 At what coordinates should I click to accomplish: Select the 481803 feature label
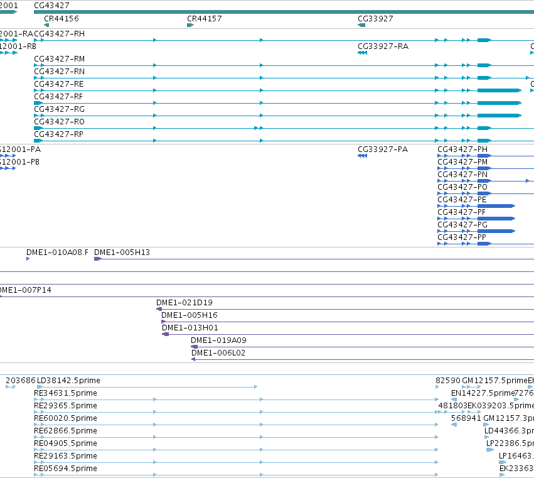[453, 406]
